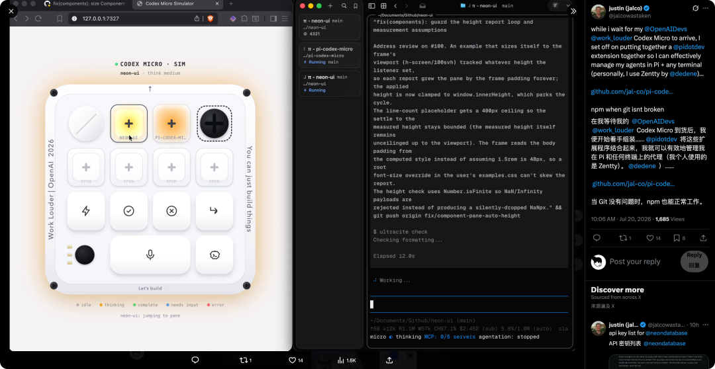
Task: Open the browser hamburger menu
Action: (285, 19)
